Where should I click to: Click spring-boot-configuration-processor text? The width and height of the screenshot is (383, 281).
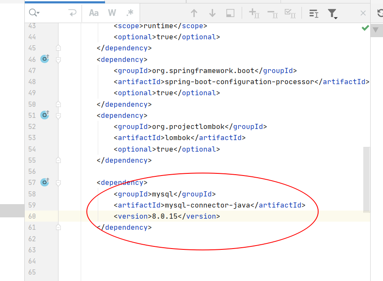(x=240, y=82)
